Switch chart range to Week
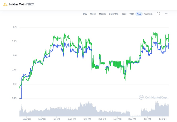This screenshot has width=177, height=122. point(93,14)
